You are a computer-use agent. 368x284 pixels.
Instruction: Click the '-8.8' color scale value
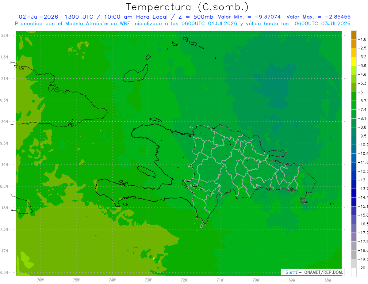point(362,127)
